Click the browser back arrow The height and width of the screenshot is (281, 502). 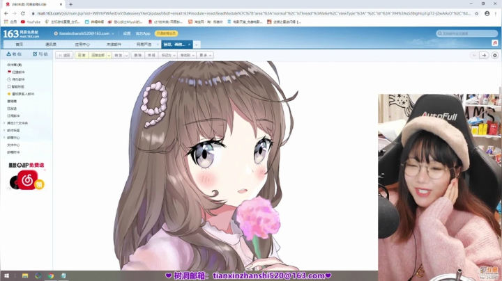click(6, 13)
